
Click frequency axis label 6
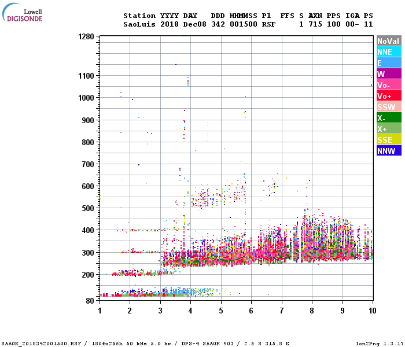(251, 311)
